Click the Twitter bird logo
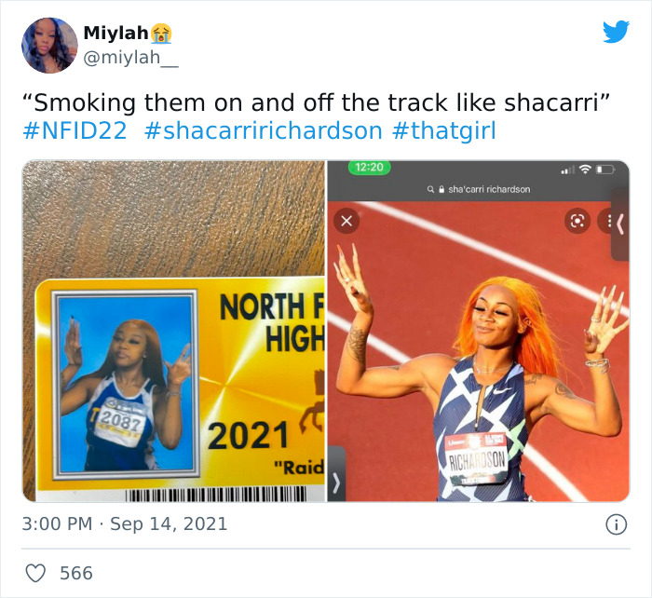Viewport: 652px width, 598px height. (x=616, y=32)
